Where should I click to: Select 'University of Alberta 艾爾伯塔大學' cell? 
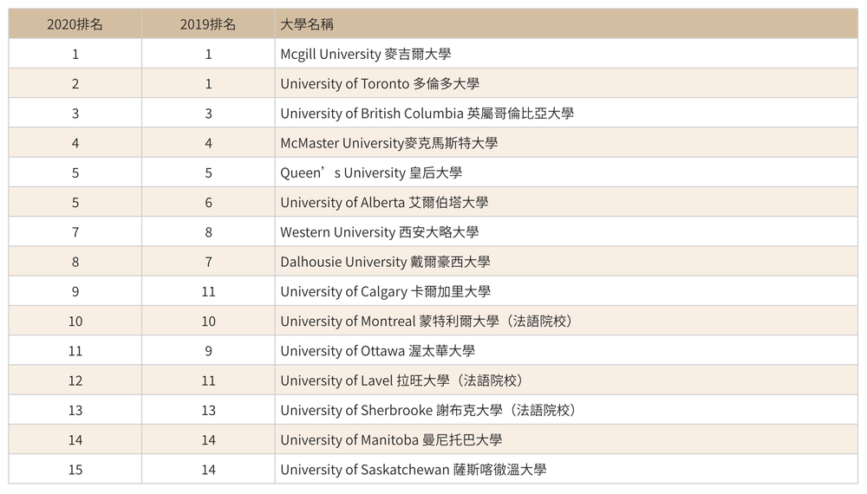pyautogui.click(x=566, y=202)
